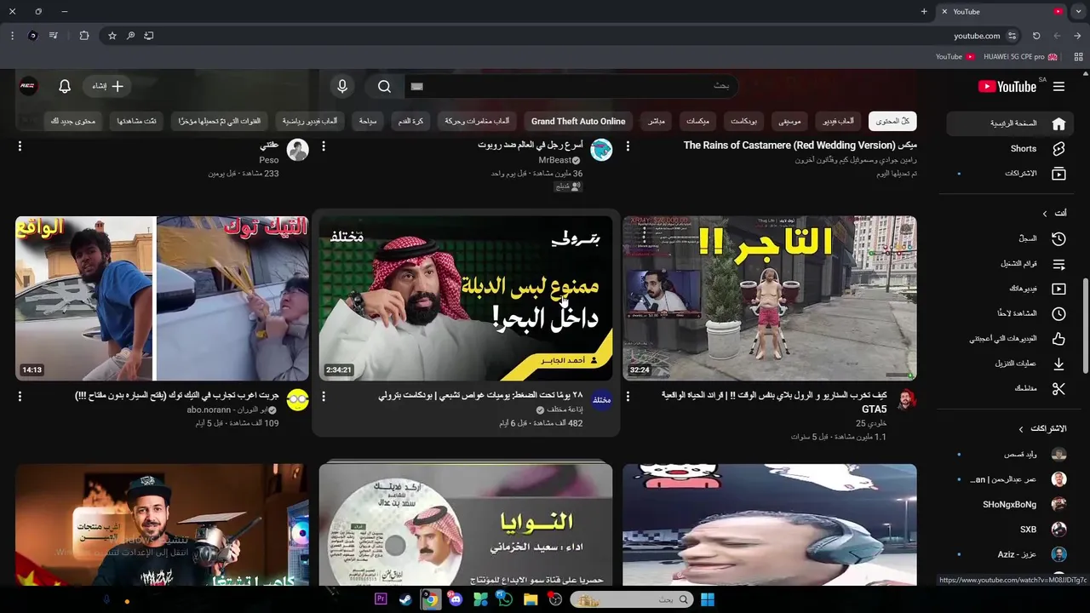This screenshot has height=613, width=1090.
Task: Play the النوايا video thumbnail
Action: click(466, 525)
